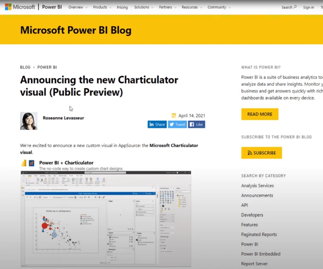The width and height of the screenshot is (323, 269).
Task: Expand the Overview dropdown menu
Action: coord(78,7)
